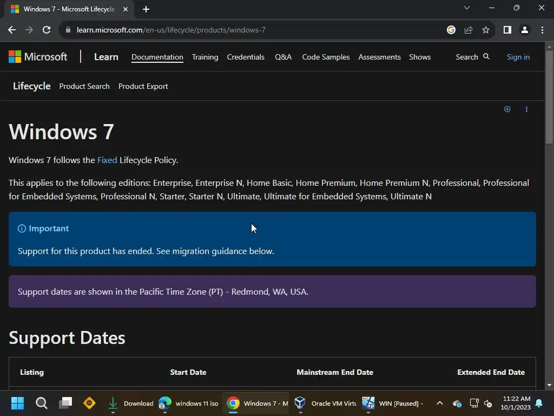554x416 pixels.
Task: Open yellow diamond app on taskbar
Action: tap(89, 403)
